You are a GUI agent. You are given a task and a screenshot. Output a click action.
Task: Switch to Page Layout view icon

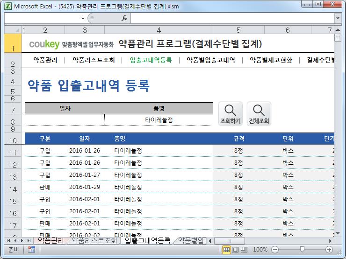[235, 250]
